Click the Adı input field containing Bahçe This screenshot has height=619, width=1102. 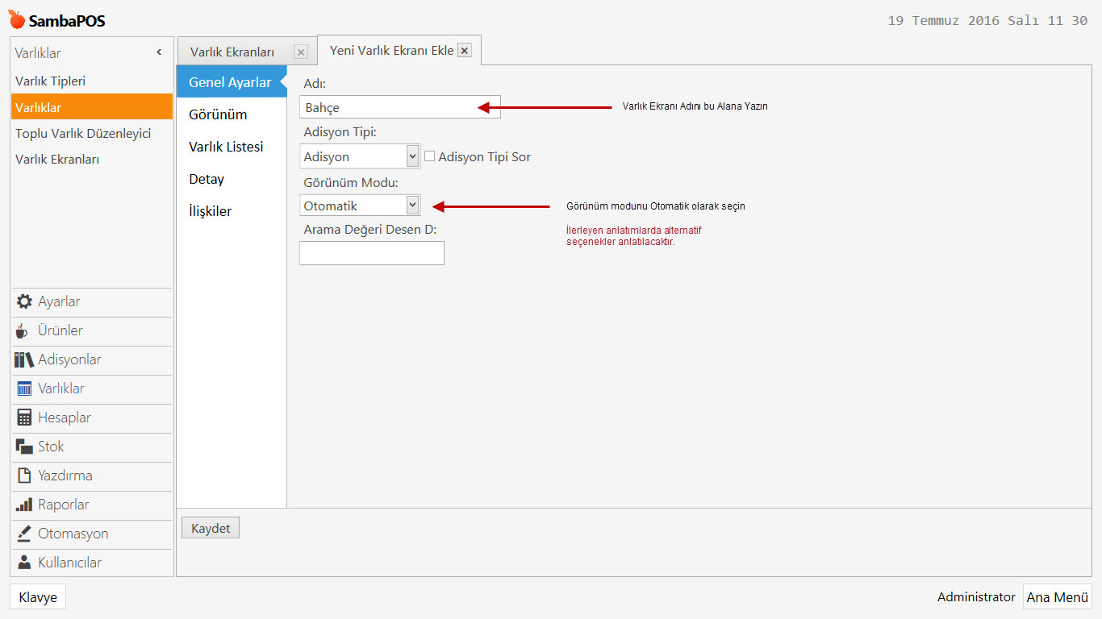pos(400,107)
